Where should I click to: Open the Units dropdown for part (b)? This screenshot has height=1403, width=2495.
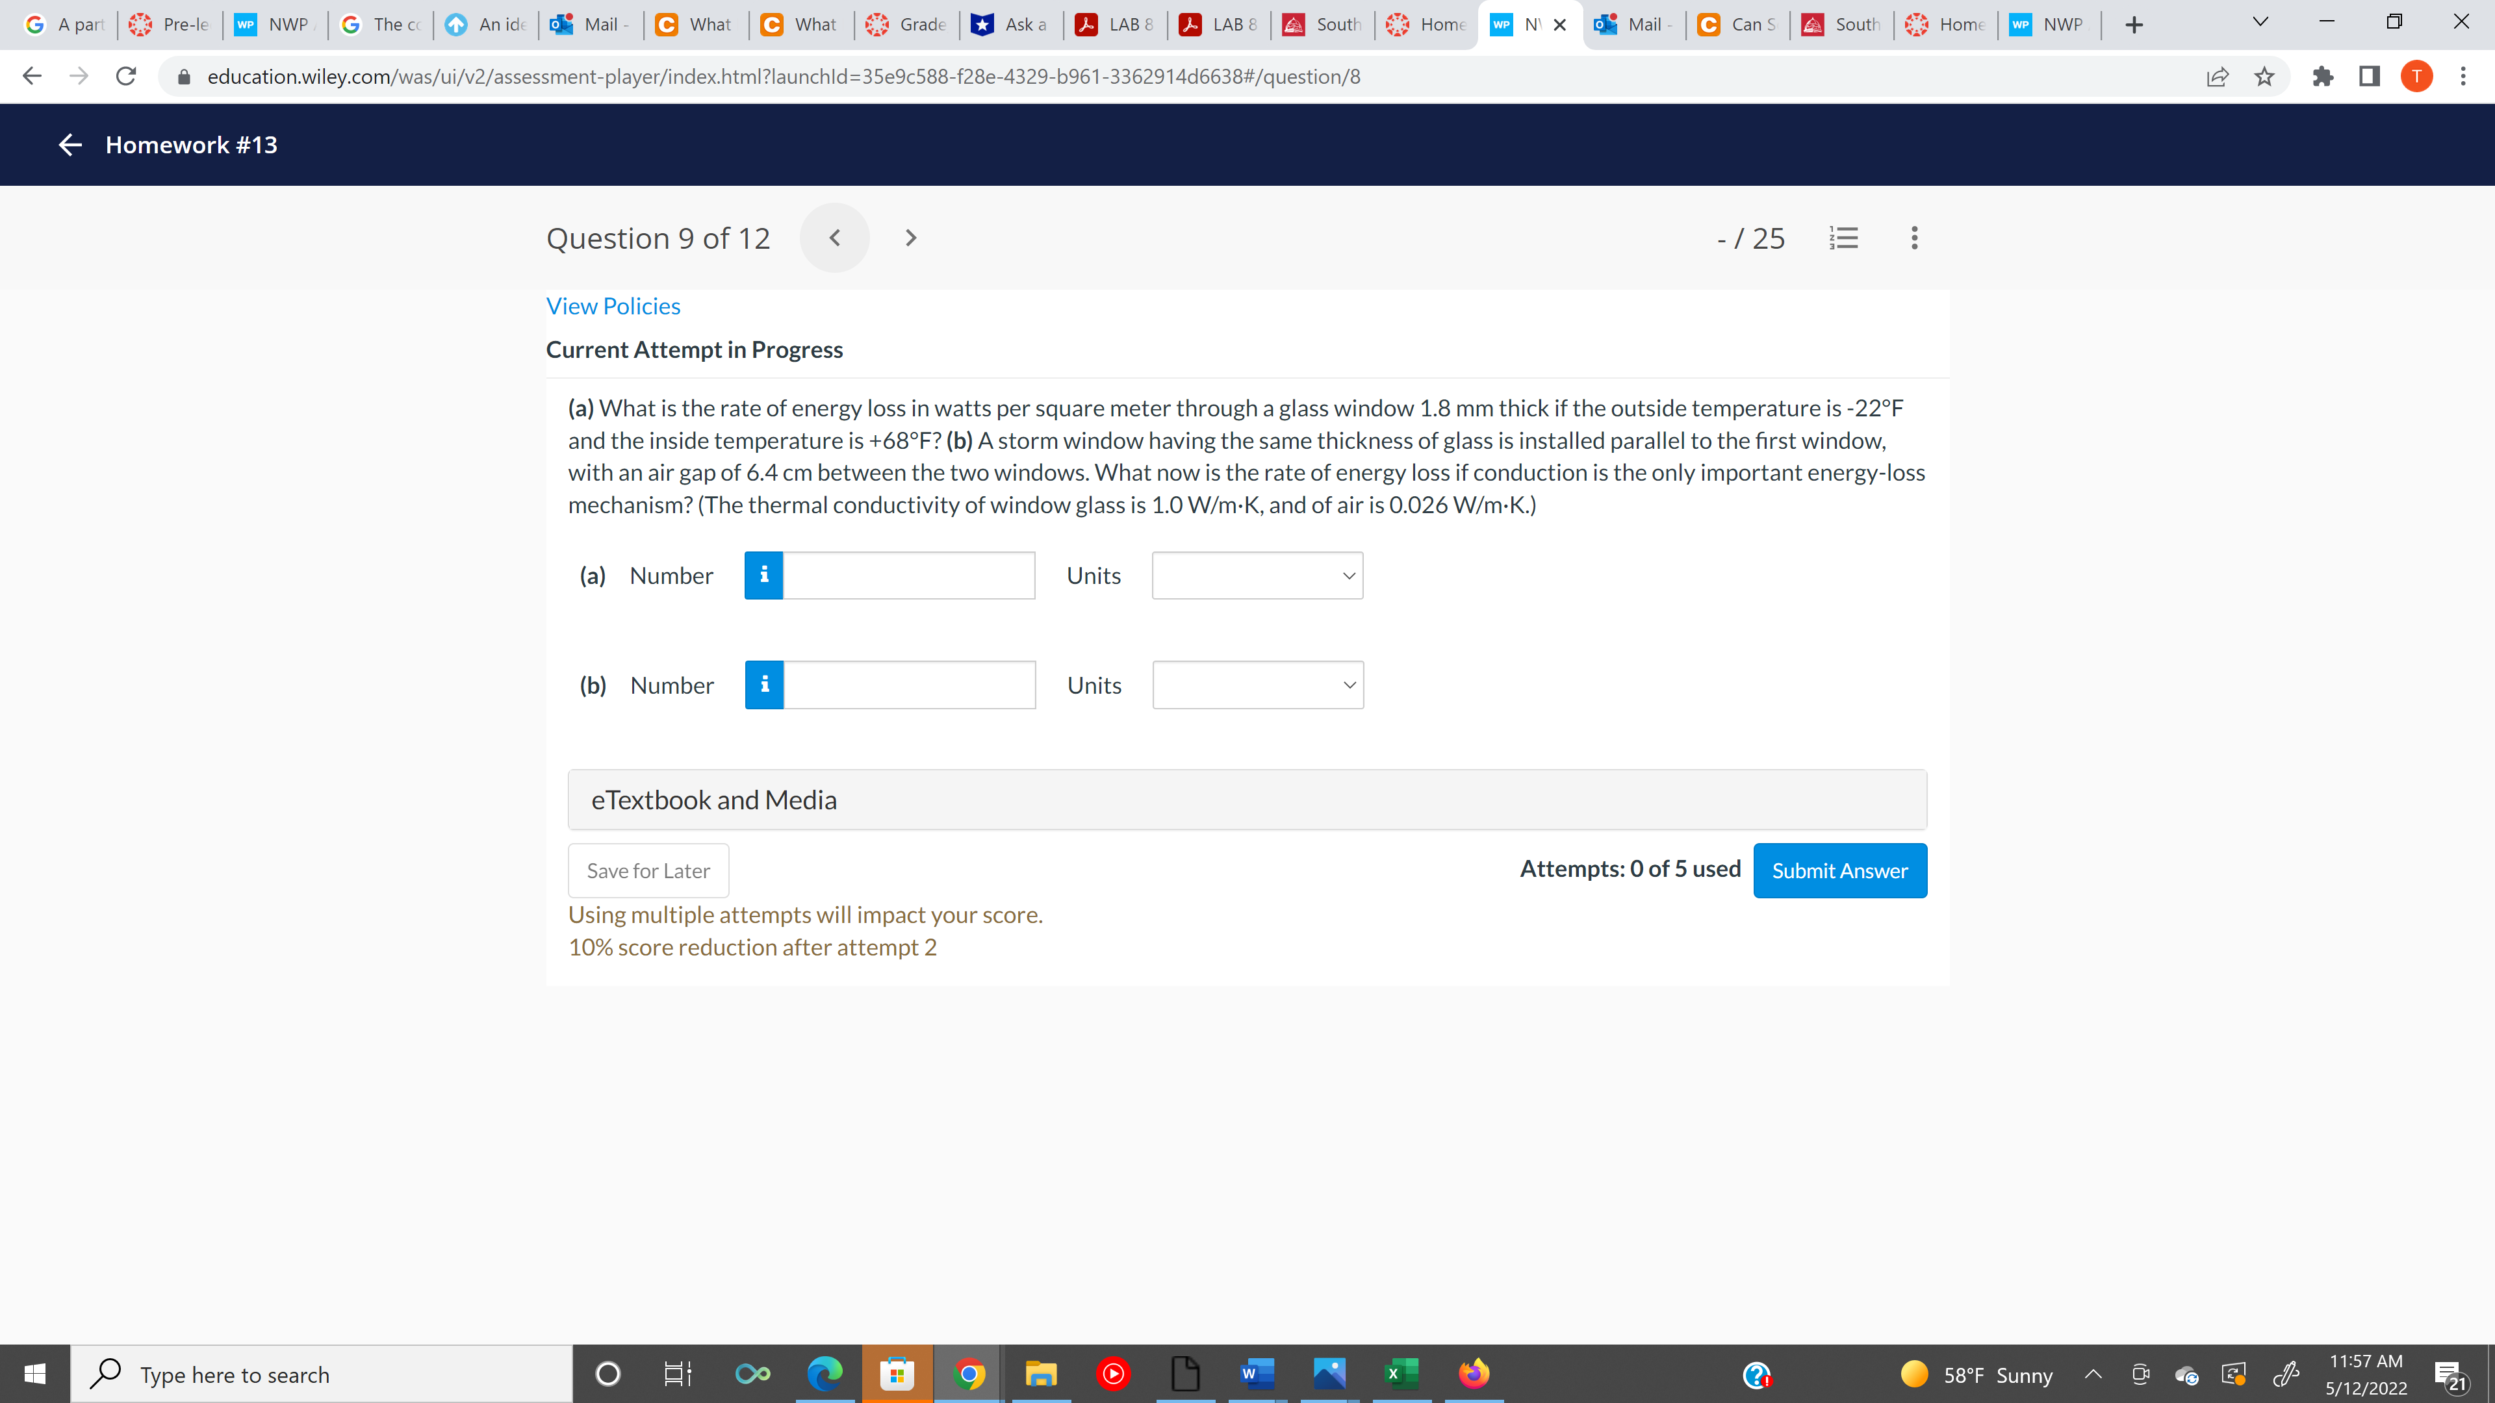coord(1257,685)
